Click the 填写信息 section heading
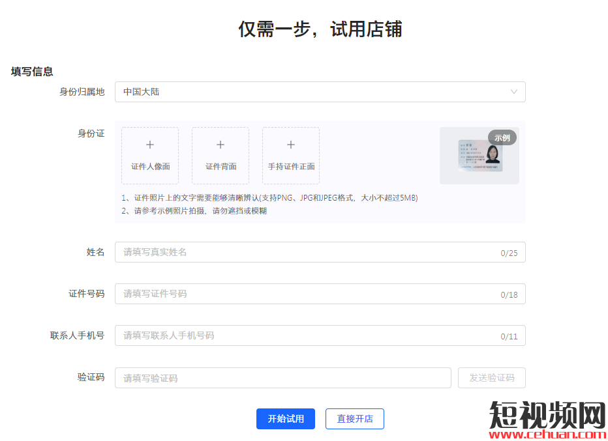This screenshot has height=441, width=608. point(32,72)
